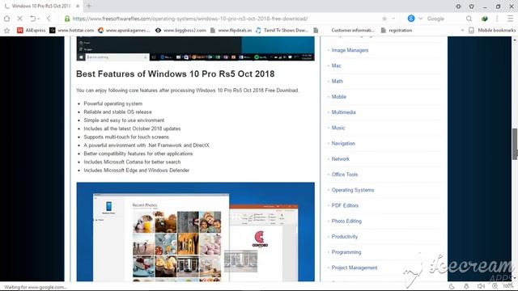The width and height of the screenshot is (518, 291).
Task: Go back with the back arrow
Action: coord(49,19)
